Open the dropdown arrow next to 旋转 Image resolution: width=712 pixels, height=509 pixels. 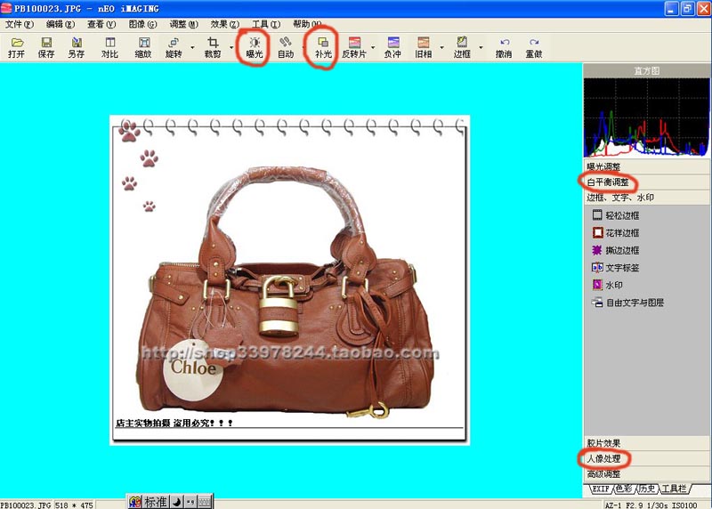click(192, 47)
